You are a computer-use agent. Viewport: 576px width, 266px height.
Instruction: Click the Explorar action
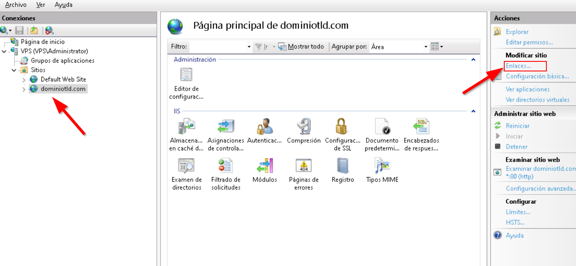click(517, 32)
